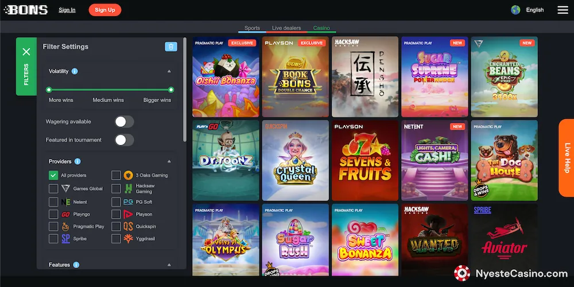Open the Dr. Toonz game thumbnail
574x287 pixels.
(226, 160)
